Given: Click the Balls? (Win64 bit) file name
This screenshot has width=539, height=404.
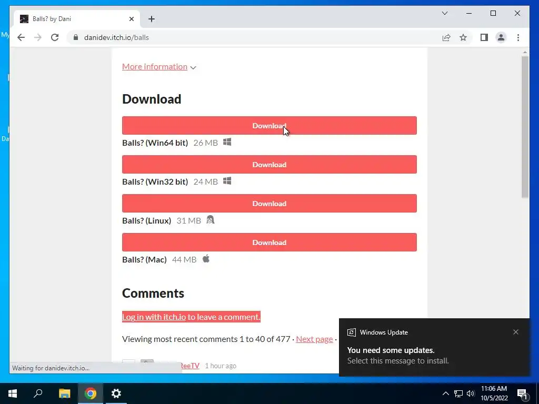Looking at the screenshot, I should tap(155, 143).
